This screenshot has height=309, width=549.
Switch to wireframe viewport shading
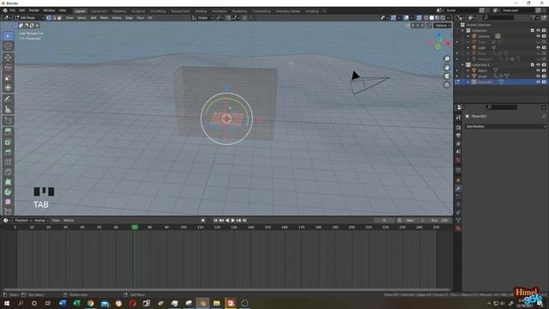(426, 17)
